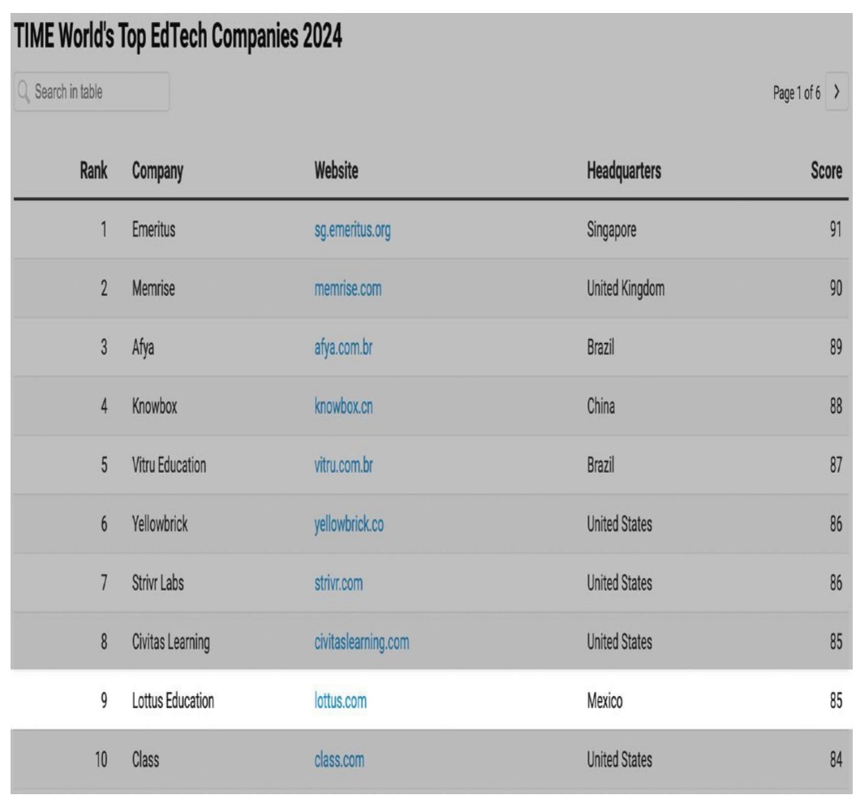Click the search magnifier icon
860x808 pixels.
click(24, 92)
